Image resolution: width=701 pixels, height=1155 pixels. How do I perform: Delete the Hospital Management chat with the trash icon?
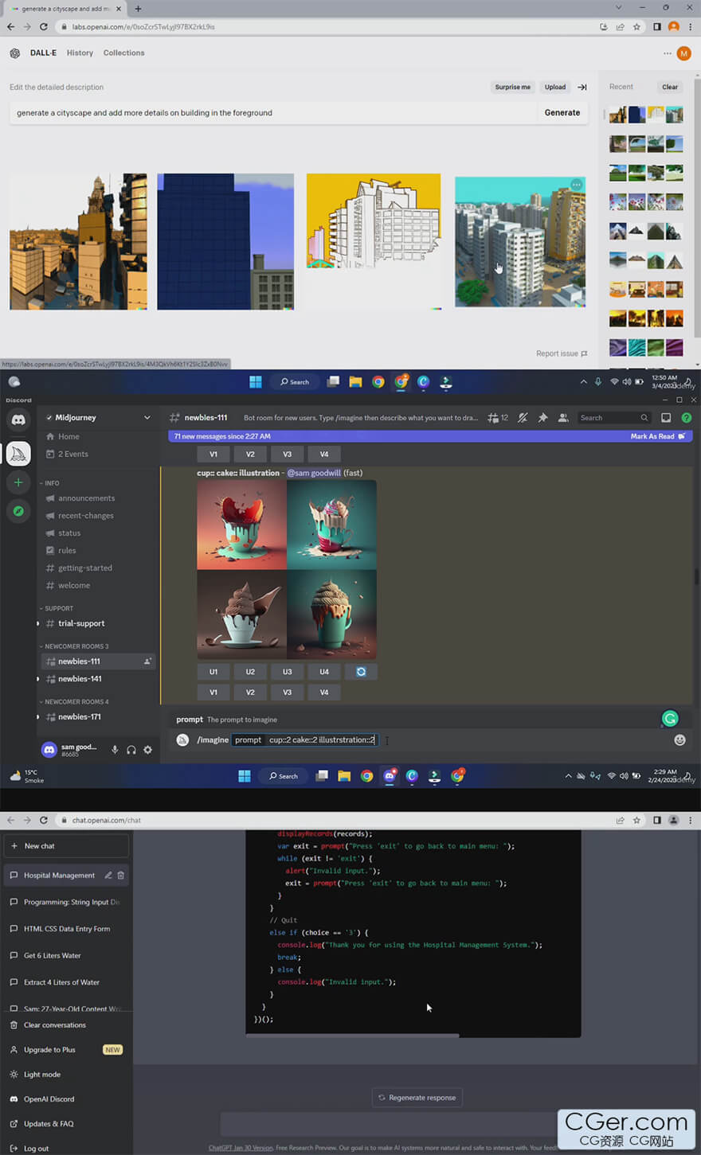coord(120,875)
